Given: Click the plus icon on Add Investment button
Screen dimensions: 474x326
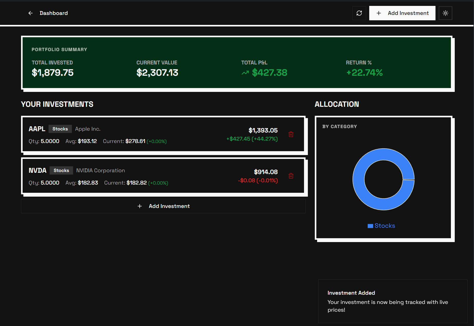Looking at the screenshot, I should point(378,13).
